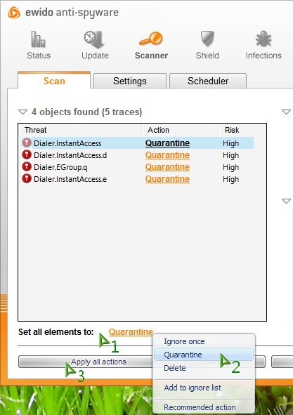Open action link for Dialer.InstantAccess row
293x415 pixels.
pyautogui.click(x=167, y=143)
